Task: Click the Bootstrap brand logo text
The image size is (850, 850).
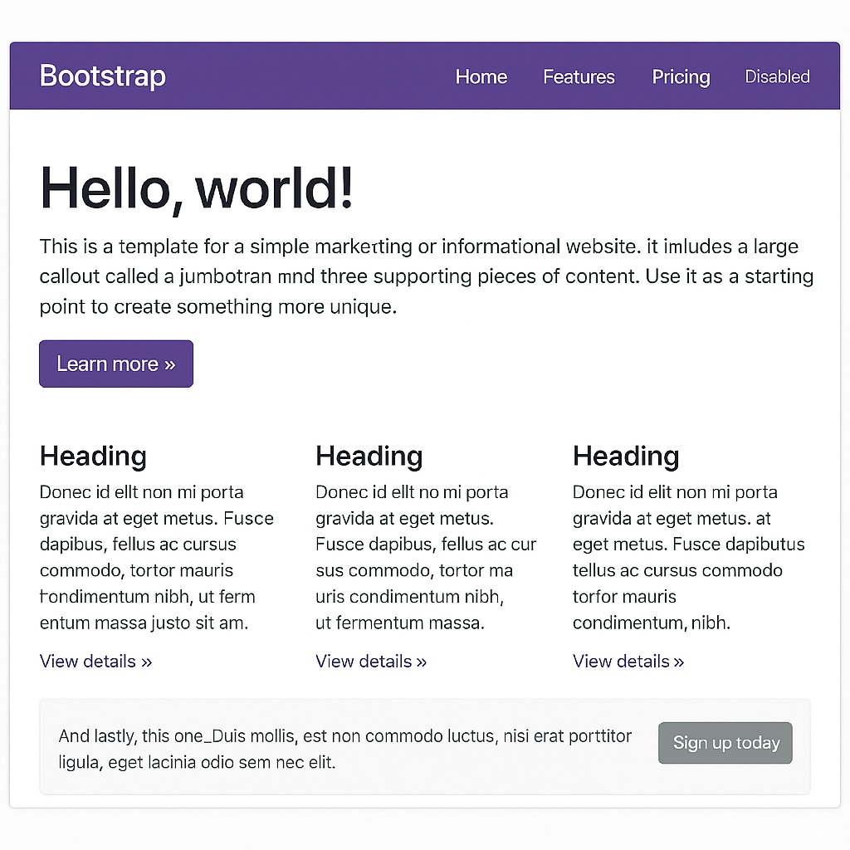Action: (102, 76)
